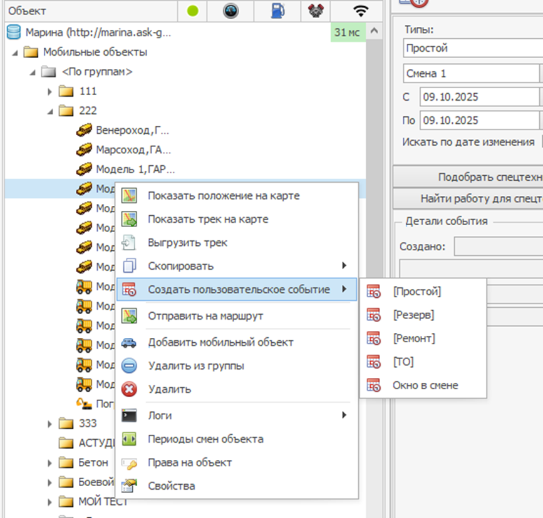Screen dimensions: 543x518
Task: Click the fuel pump column header icon
Action: [276, 11]
